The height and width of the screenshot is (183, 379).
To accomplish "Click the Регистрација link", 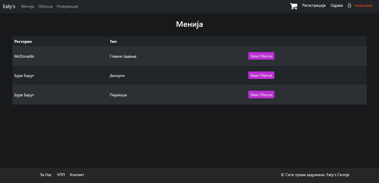I will click(x=314, y=5).
